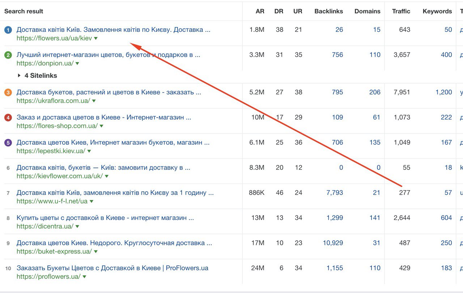Open the donpion.ua URL dropdown arrow
Viewport: 463px width, 293px height.
coord(77,64)
